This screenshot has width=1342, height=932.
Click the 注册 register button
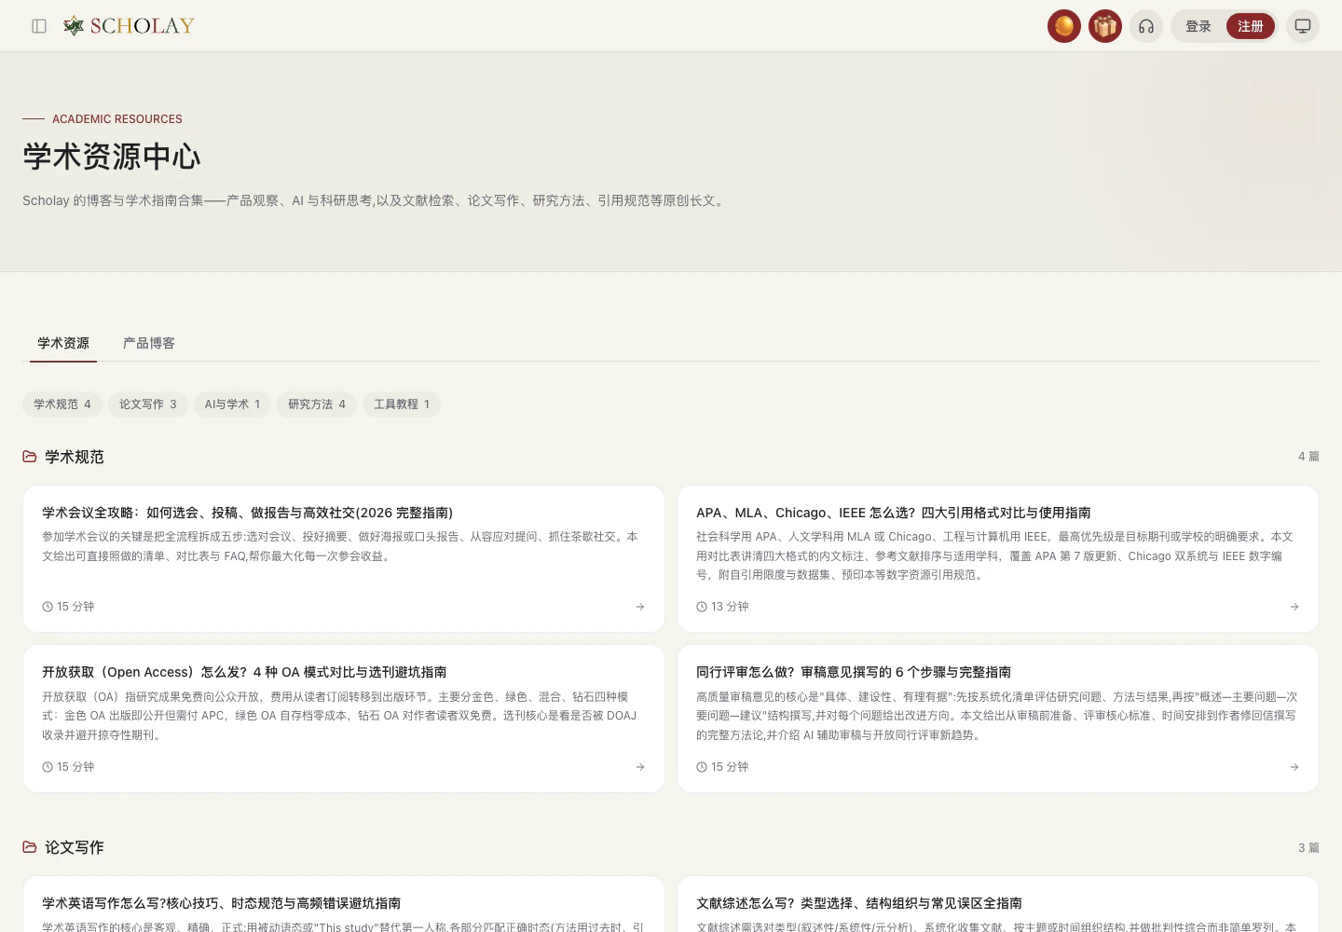(x=1251, y=26)
